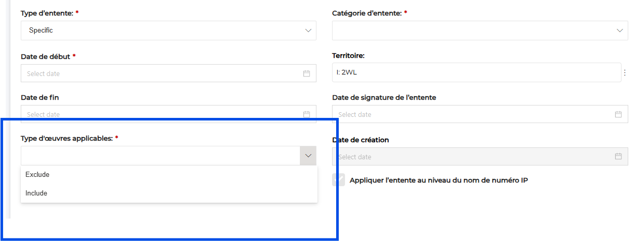Click the disabled Date de création field

tap(467, 156)
